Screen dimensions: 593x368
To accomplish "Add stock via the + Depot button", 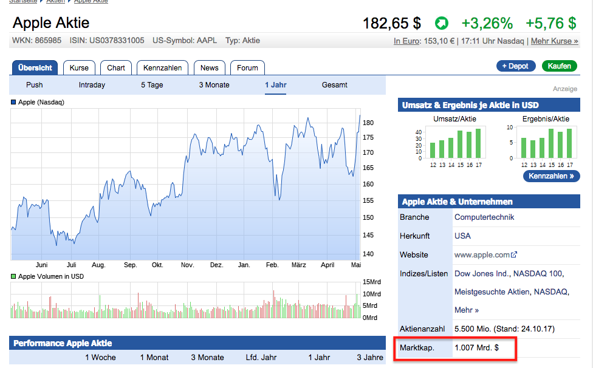I will [516, 66].
